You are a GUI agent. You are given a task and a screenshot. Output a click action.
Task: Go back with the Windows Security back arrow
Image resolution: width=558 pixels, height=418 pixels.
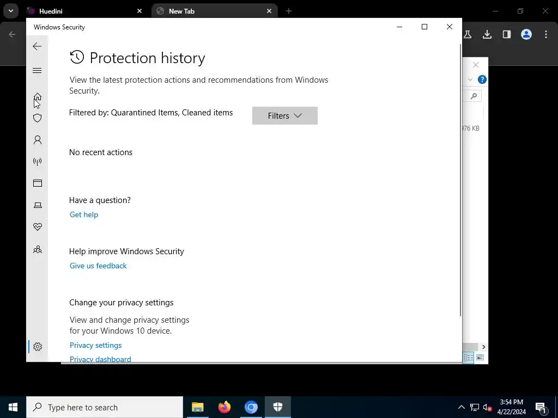point(37,46)
